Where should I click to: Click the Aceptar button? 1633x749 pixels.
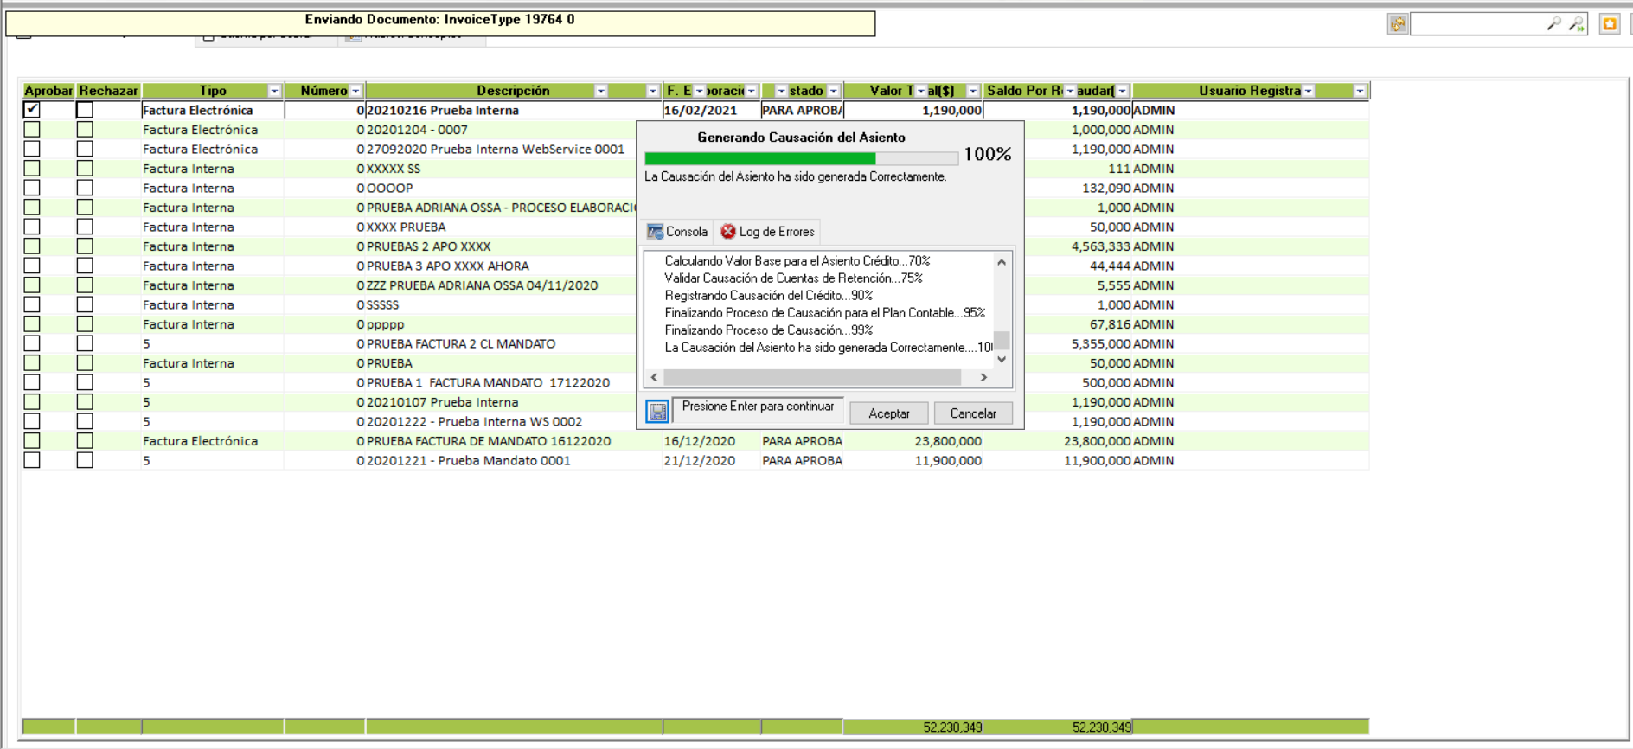pos(888,413)
